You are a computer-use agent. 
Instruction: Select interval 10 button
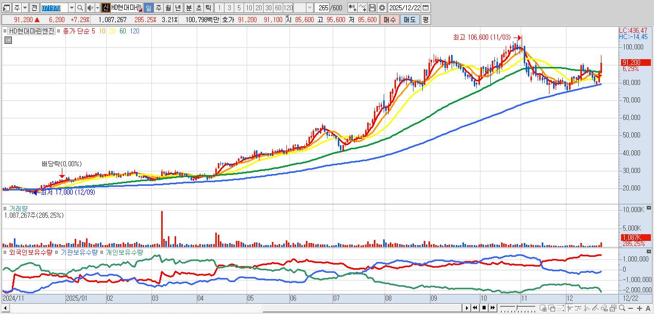(249, 8)
